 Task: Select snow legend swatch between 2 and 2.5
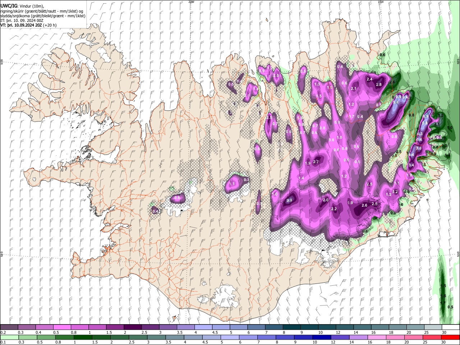click(x=132, y=327)
